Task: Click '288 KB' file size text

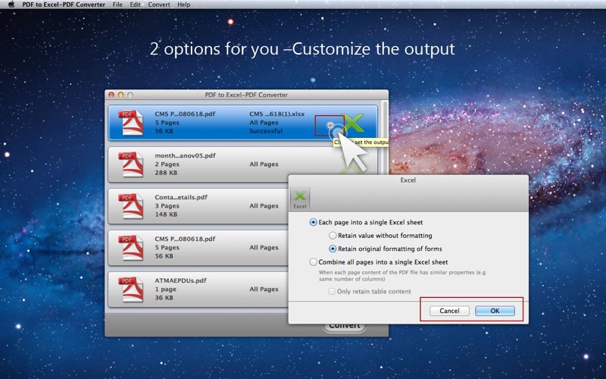Action: coord(166,173)
